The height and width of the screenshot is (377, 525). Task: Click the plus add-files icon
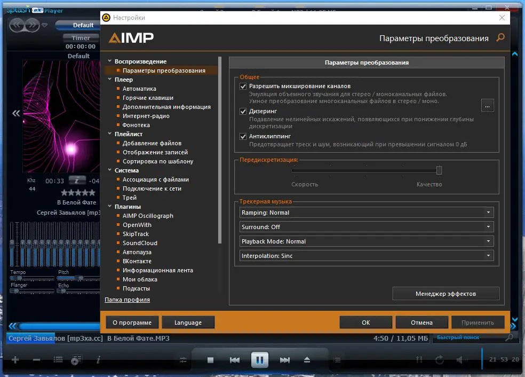click(15, 360)
